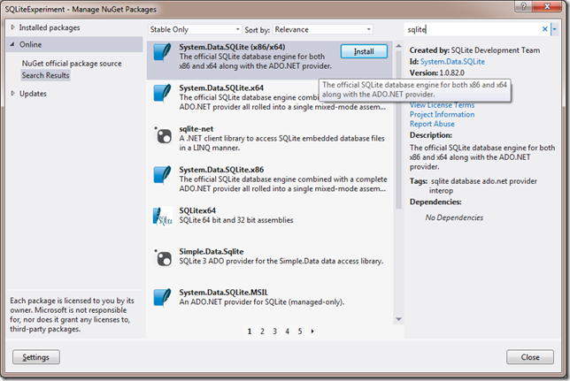Open the Settings dialog
Viewport: 570px width, 381px height.
36,357
